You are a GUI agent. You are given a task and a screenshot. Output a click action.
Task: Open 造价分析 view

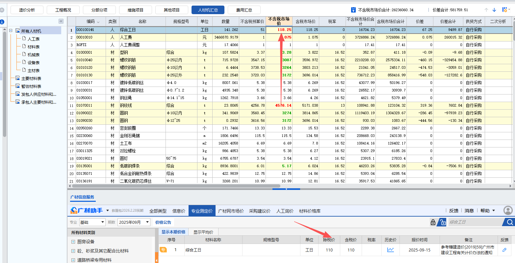pyautogui.click(x=27, y=10)
